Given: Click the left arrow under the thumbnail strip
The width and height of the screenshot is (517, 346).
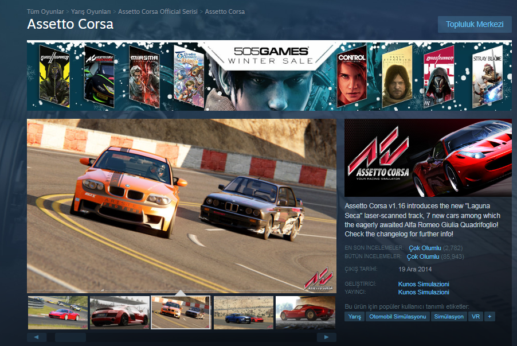Looking at the screenshot, I should point(37,337).
